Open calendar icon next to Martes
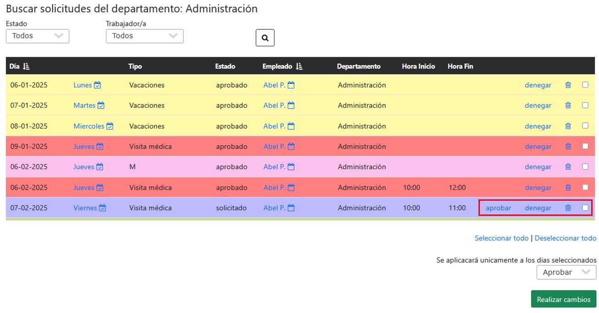 (x=101, y=105)
